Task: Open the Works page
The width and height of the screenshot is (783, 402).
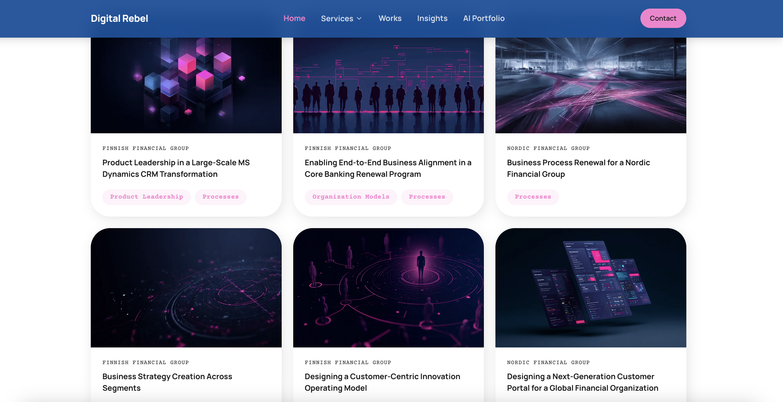Action: coord(390,19)
